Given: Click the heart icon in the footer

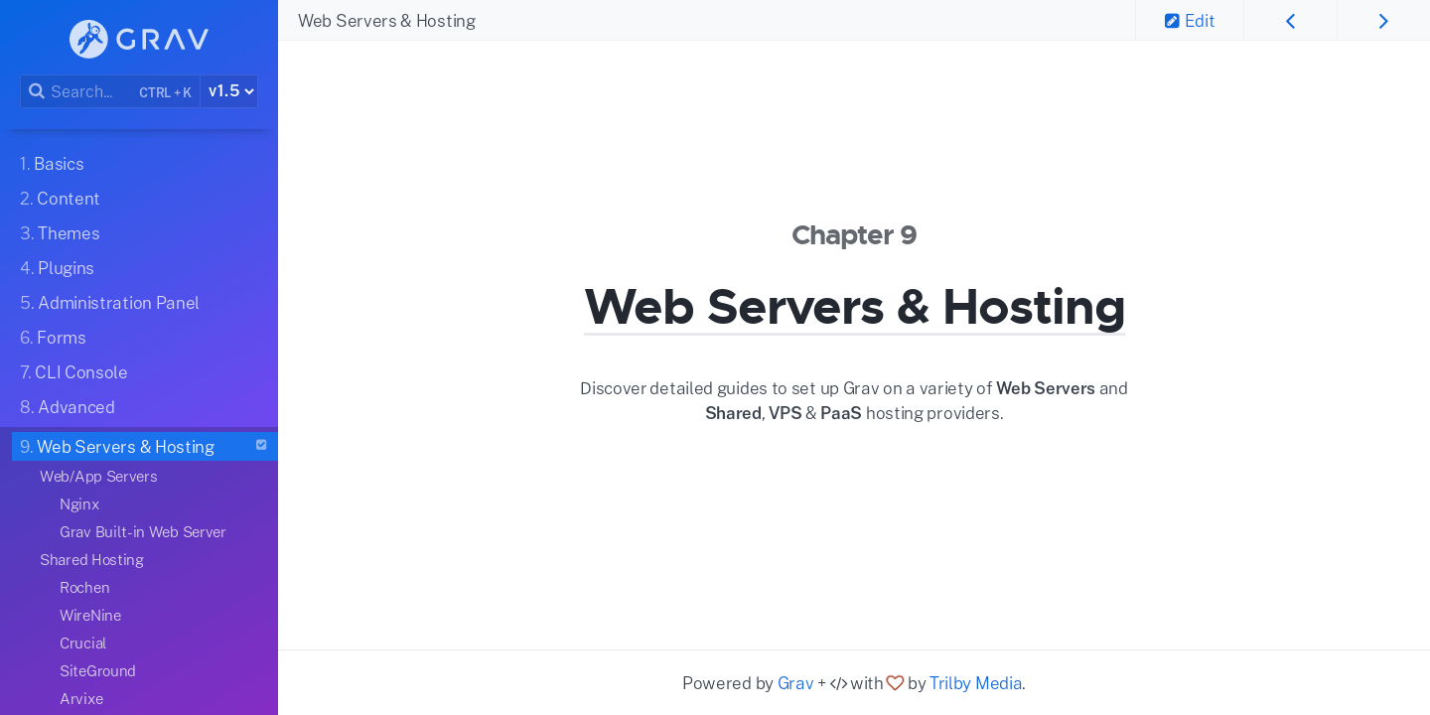Looking at the screenshot, I should 895,683.
